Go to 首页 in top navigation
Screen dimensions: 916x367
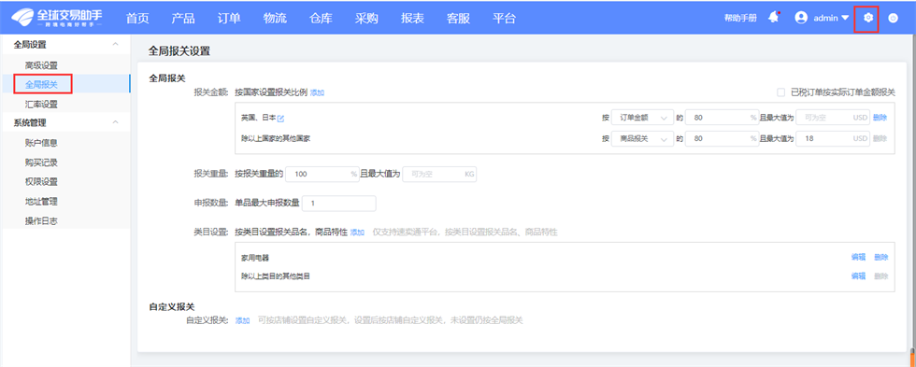[137, 18]
